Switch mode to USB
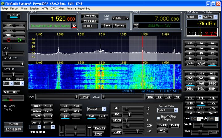Screen dimensions: 222x138 tap(201, 73)
